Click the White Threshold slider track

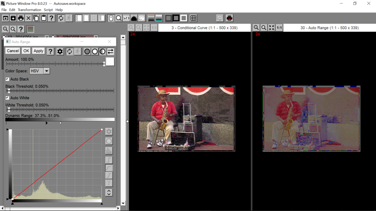coord(60,109)
